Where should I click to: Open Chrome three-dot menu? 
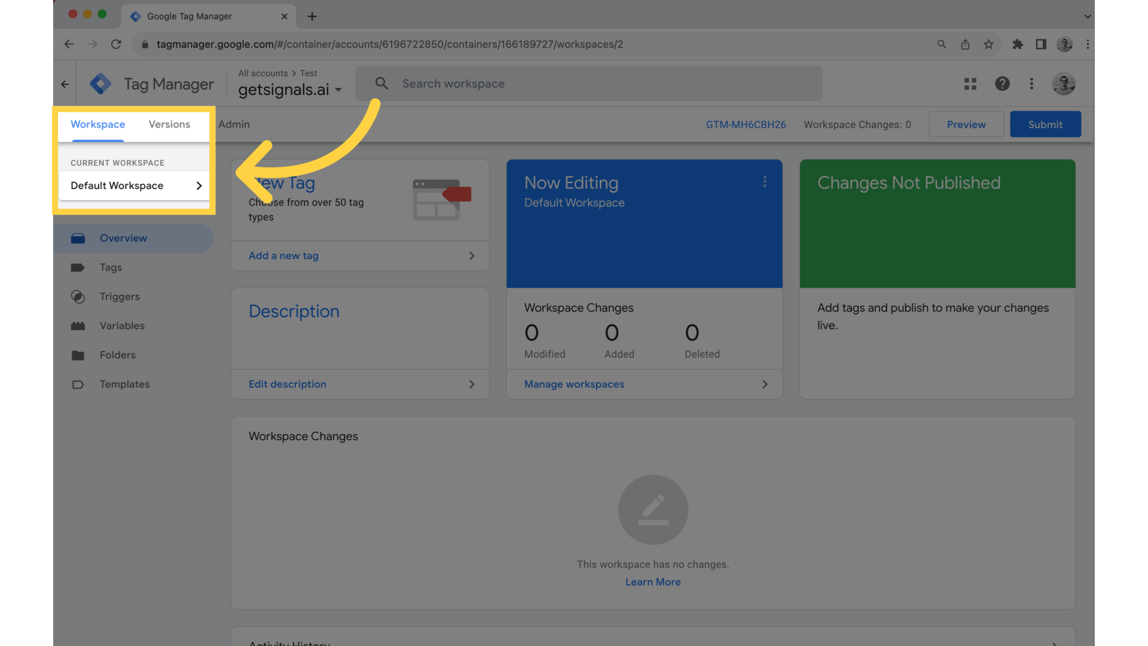pos(1088,44)
